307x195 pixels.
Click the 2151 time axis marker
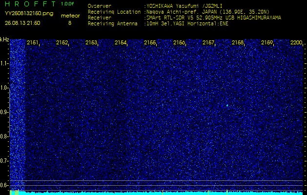(x=33, y=42)
